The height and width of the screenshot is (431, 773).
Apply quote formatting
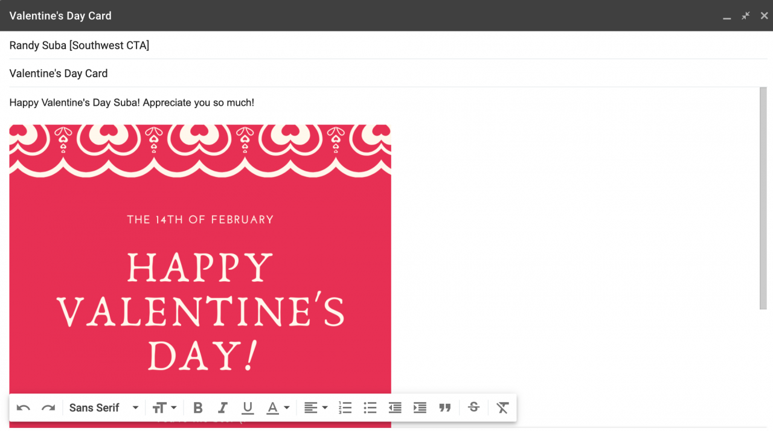tap(445, 408)
